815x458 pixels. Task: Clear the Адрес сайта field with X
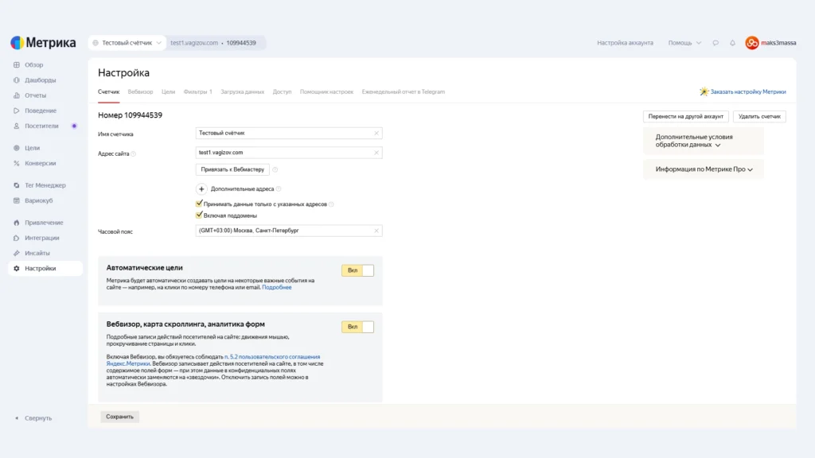pyautogui.click(x=376, y=153)
